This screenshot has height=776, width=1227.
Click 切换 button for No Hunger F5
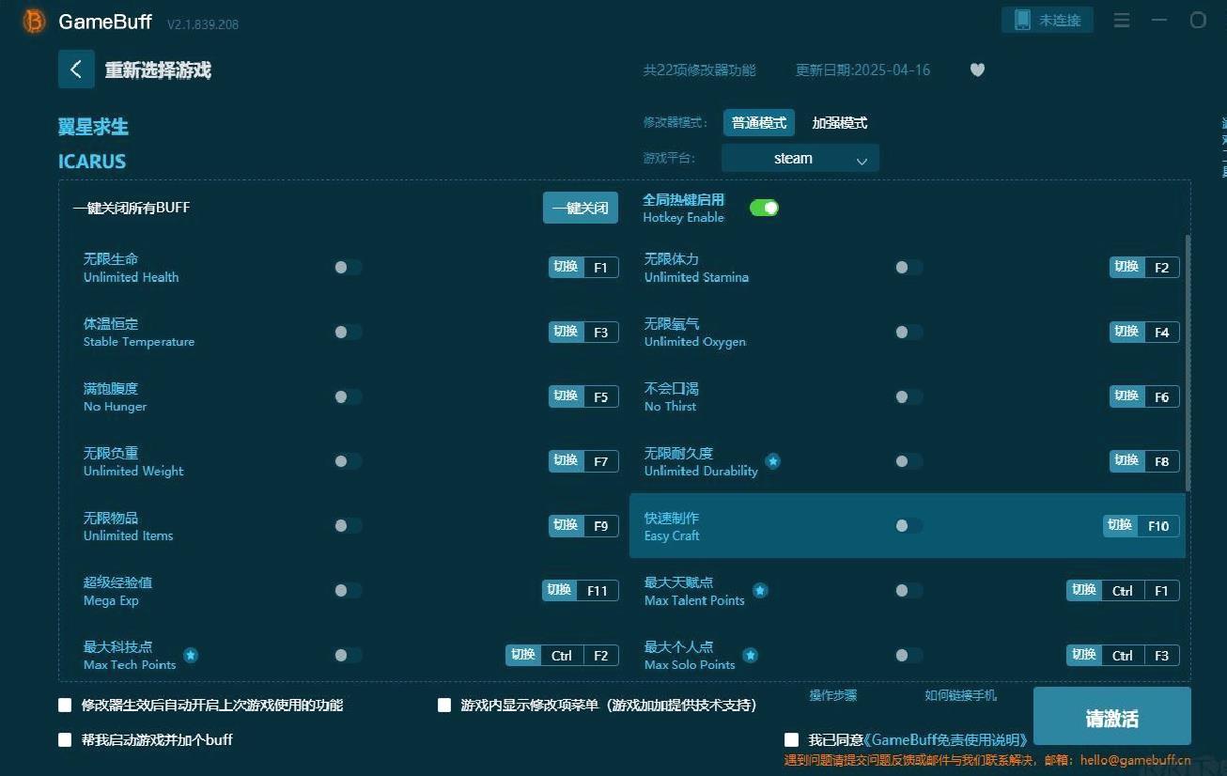(x=566, y=396)
